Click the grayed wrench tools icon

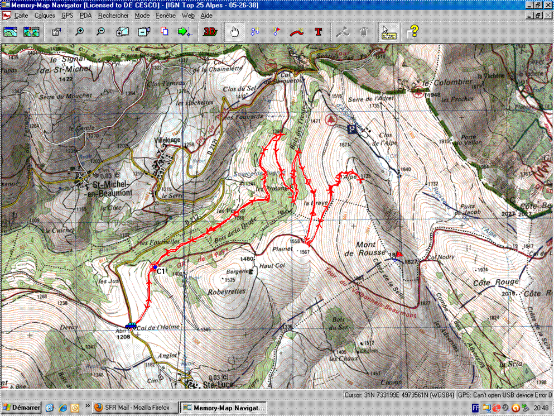343,32
